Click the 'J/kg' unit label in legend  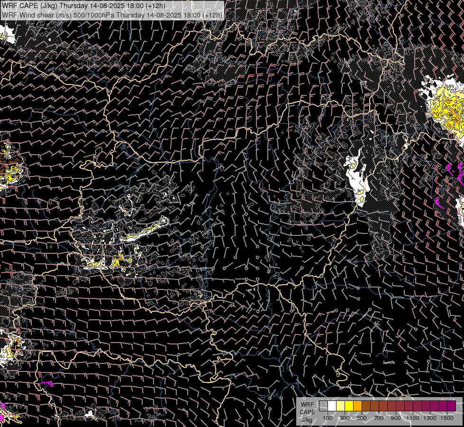(x=307, y=420)
